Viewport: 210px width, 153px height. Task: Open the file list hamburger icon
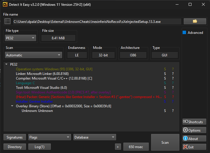tap(8, 21)
